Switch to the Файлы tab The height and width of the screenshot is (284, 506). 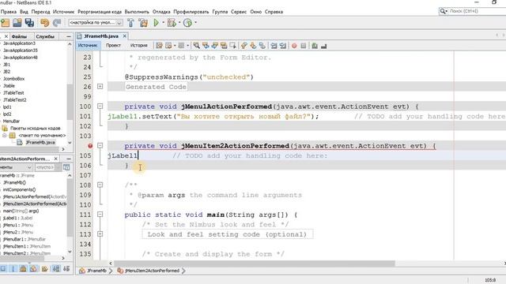(19, 36)
